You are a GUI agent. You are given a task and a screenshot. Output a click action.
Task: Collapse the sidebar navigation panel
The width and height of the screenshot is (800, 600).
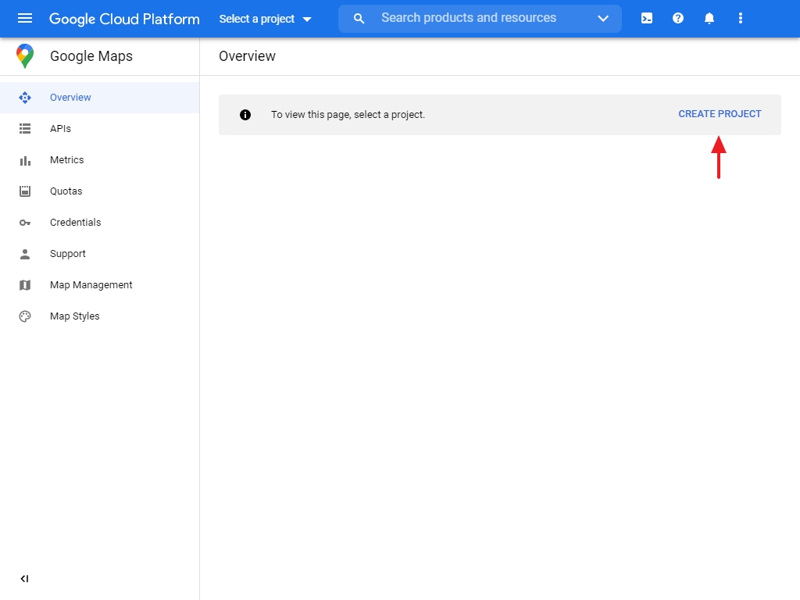[24, 579]
